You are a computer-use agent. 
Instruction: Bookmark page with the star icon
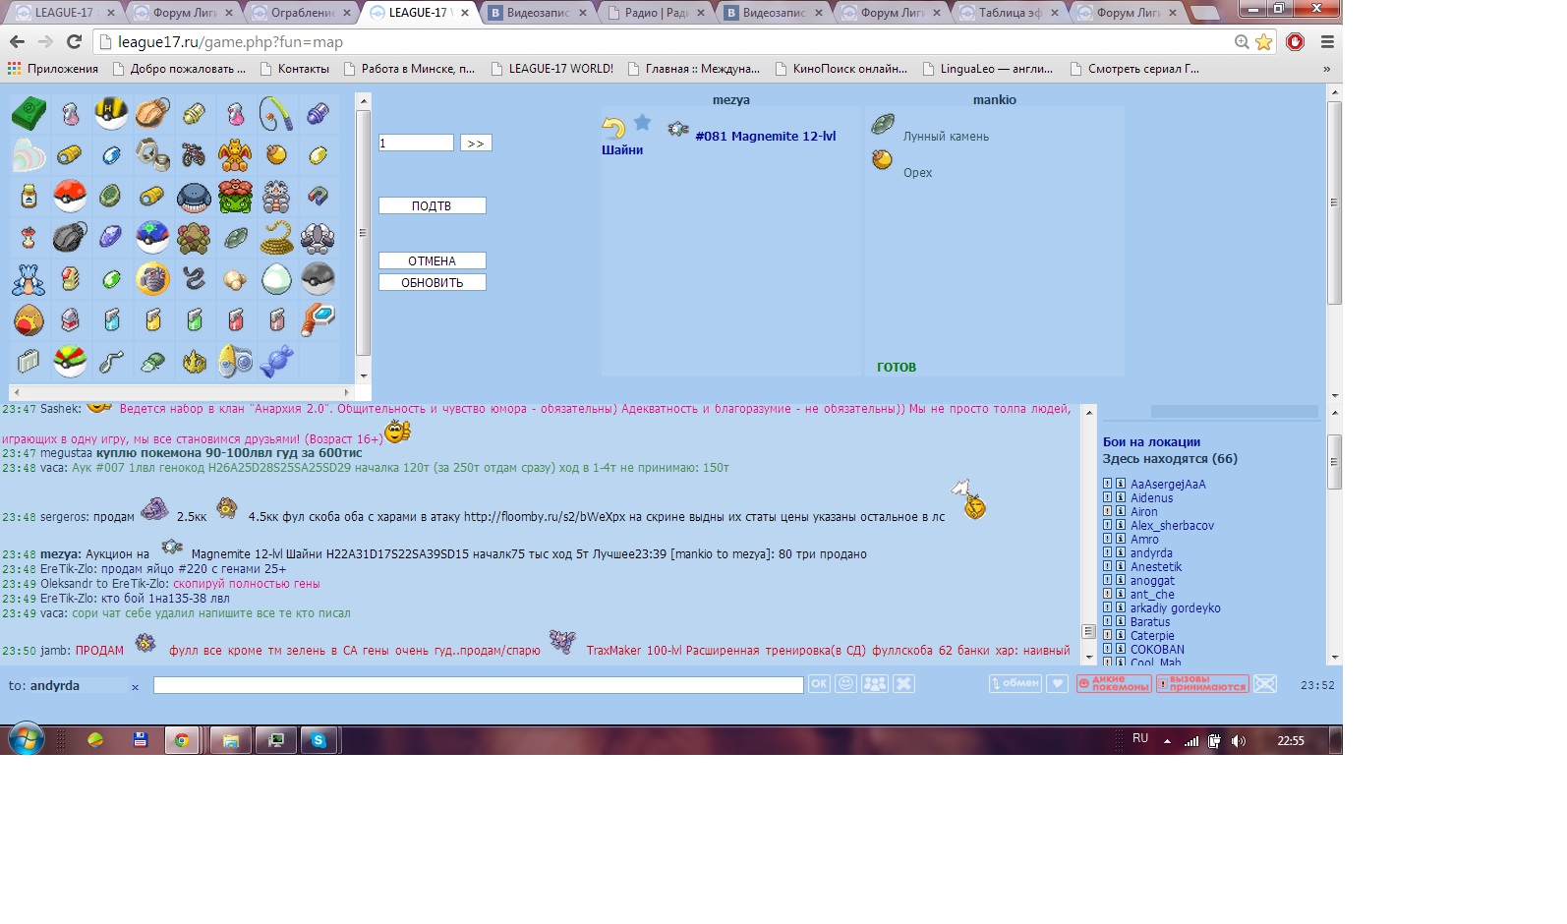[1264, 42]
